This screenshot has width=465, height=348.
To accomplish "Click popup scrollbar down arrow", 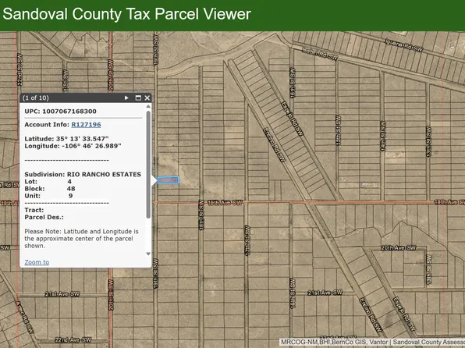I will pyautogui.click(x=148, y=254).
